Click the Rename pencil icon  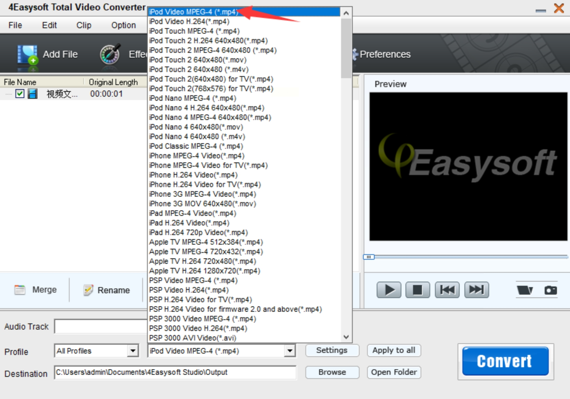click(88, 290)
